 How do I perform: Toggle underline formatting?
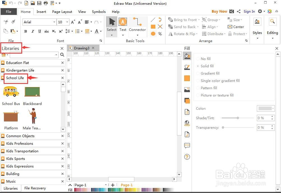[40, 31]
